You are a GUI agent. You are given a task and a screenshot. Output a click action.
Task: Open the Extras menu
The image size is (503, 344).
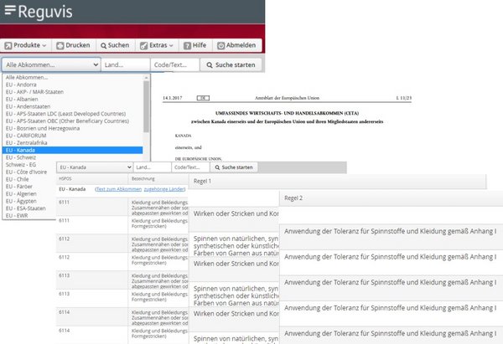157,45
